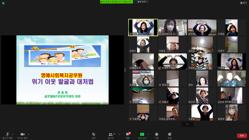The height and width of the screenshot is (140, 249).
Task: Click slide title 명예사회복지공무원
Action: pyautogui.click(x=62, y=75)
